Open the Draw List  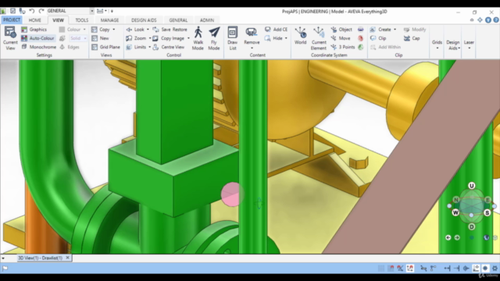(x=233, y=38)
